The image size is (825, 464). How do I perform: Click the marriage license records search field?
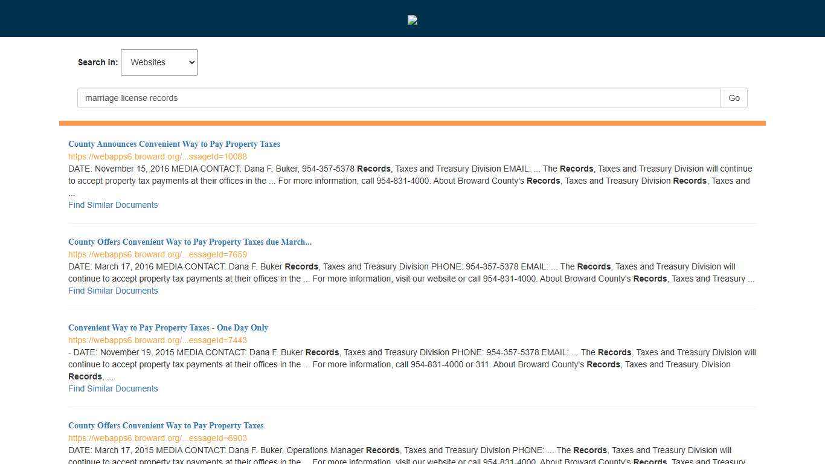pos(399,98)
